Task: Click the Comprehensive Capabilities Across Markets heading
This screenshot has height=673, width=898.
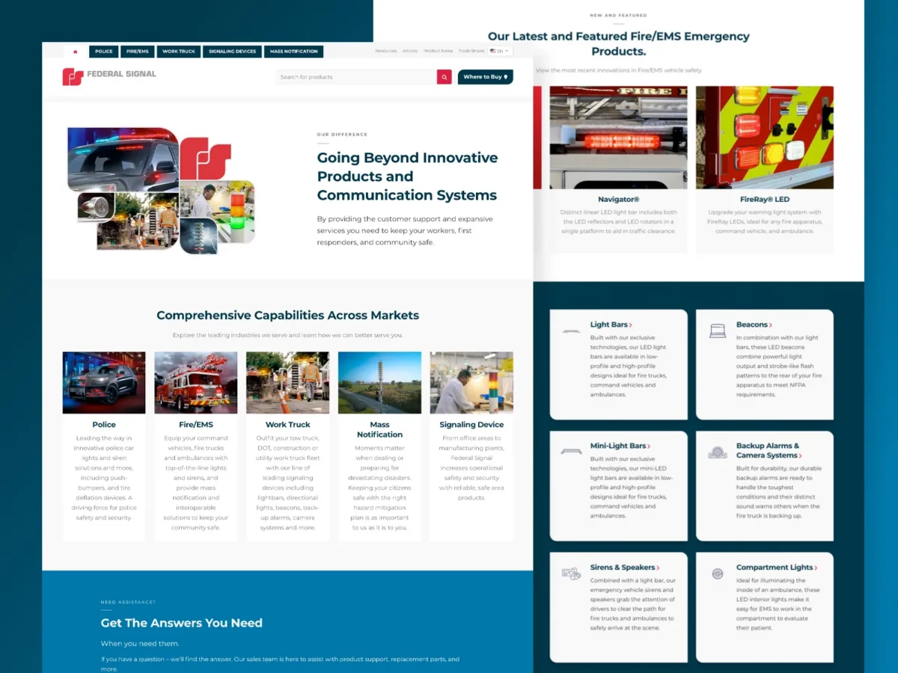Action: point(287,316)
